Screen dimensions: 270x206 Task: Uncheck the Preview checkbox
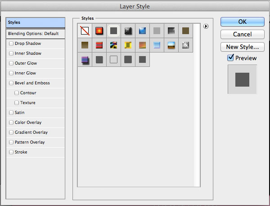[230, 58]
